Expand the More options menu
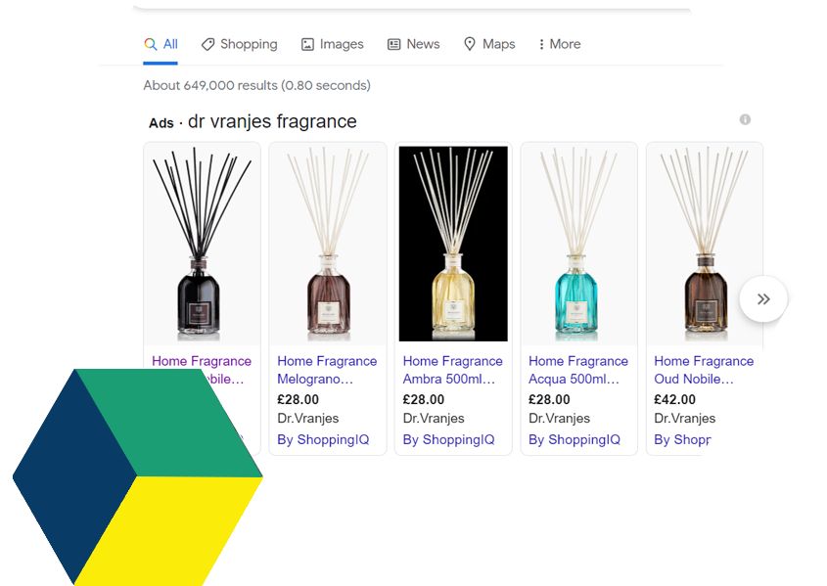This screenshot has height=586, width=827. (x=559, y=44)
